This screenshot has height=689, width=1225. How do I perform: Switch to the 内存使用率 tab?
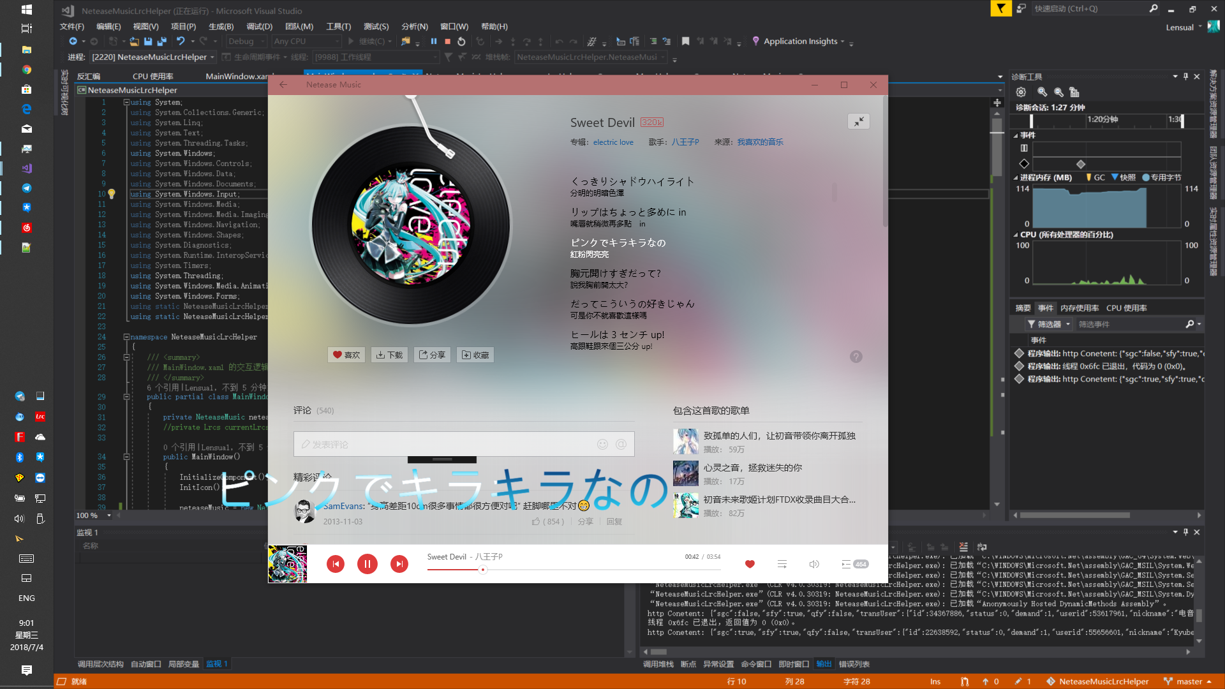[x=1079, y=308]
